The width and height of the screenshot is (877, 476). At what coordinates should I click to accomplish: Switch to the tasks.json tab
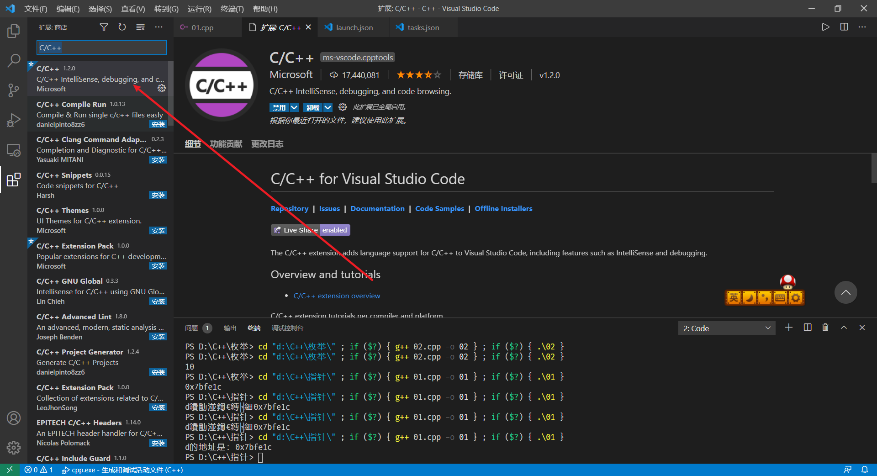[x=423, y=27]
